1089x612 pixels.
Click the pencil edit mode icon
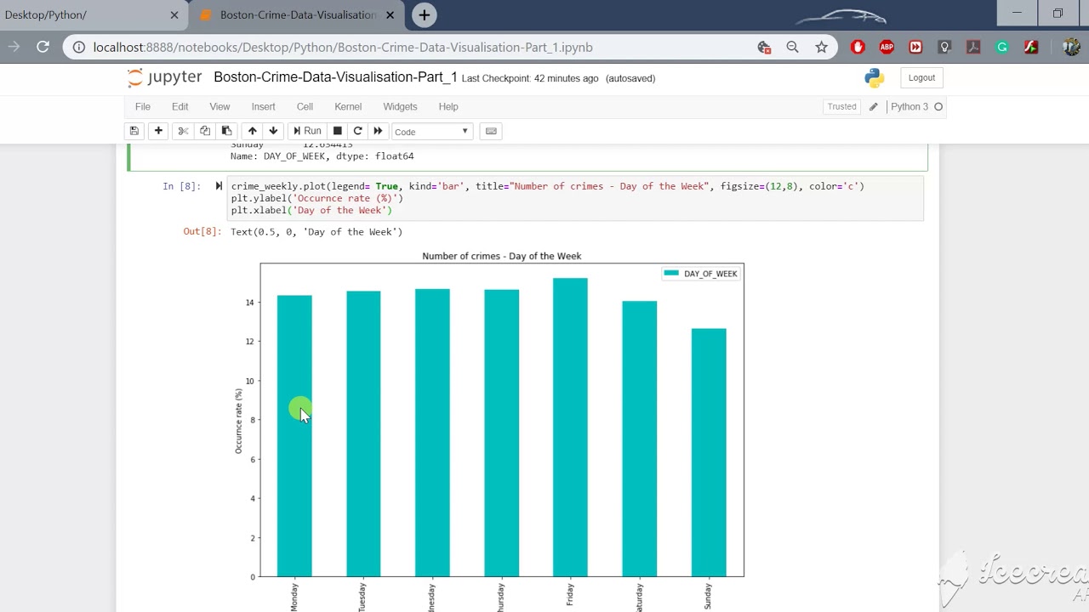click(873, 106)
